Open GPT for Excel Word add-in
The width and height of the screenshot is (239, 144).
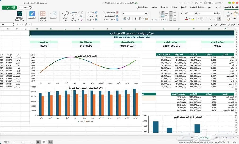point(19,16)
